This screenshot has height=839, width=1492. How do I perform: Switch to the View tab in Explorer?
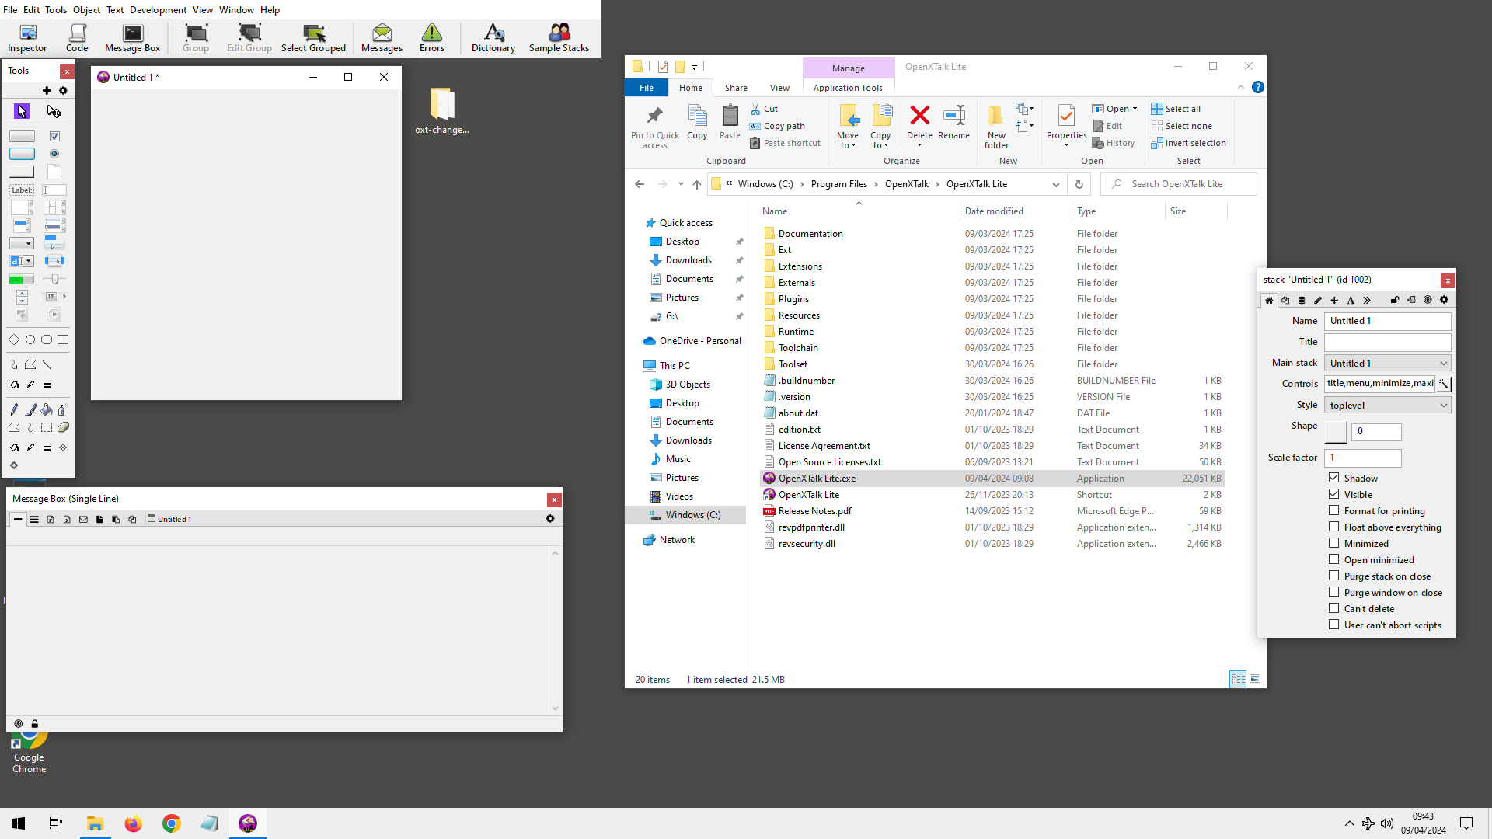[779, 88]
